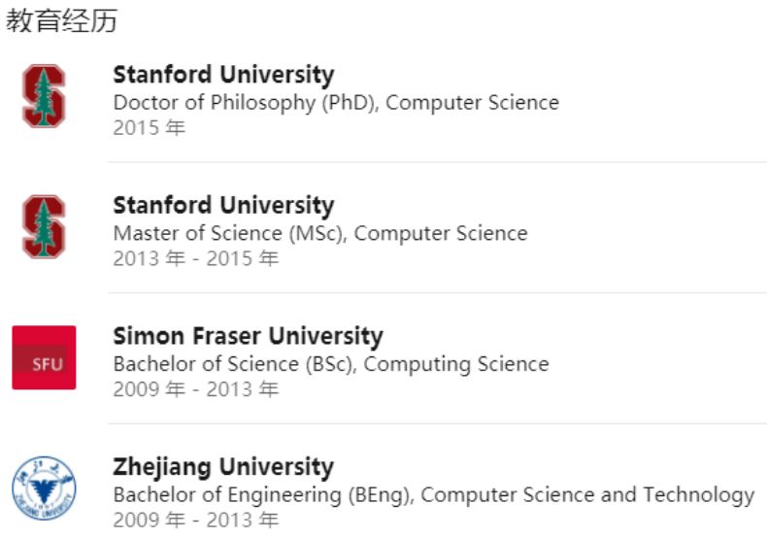Click the "2015 年" date under PhD
The image size is (767, 539).
149,127
